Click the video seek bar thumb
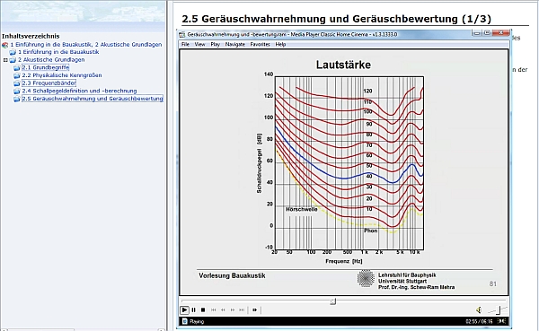The width and height of the screenshot is (539, 331). [x=332, y=301]
